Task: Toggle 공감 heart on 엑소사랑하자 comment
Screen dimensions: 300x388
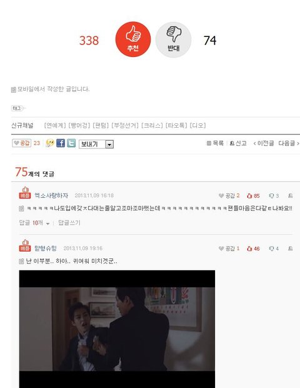Action: (x=229, y=196)
